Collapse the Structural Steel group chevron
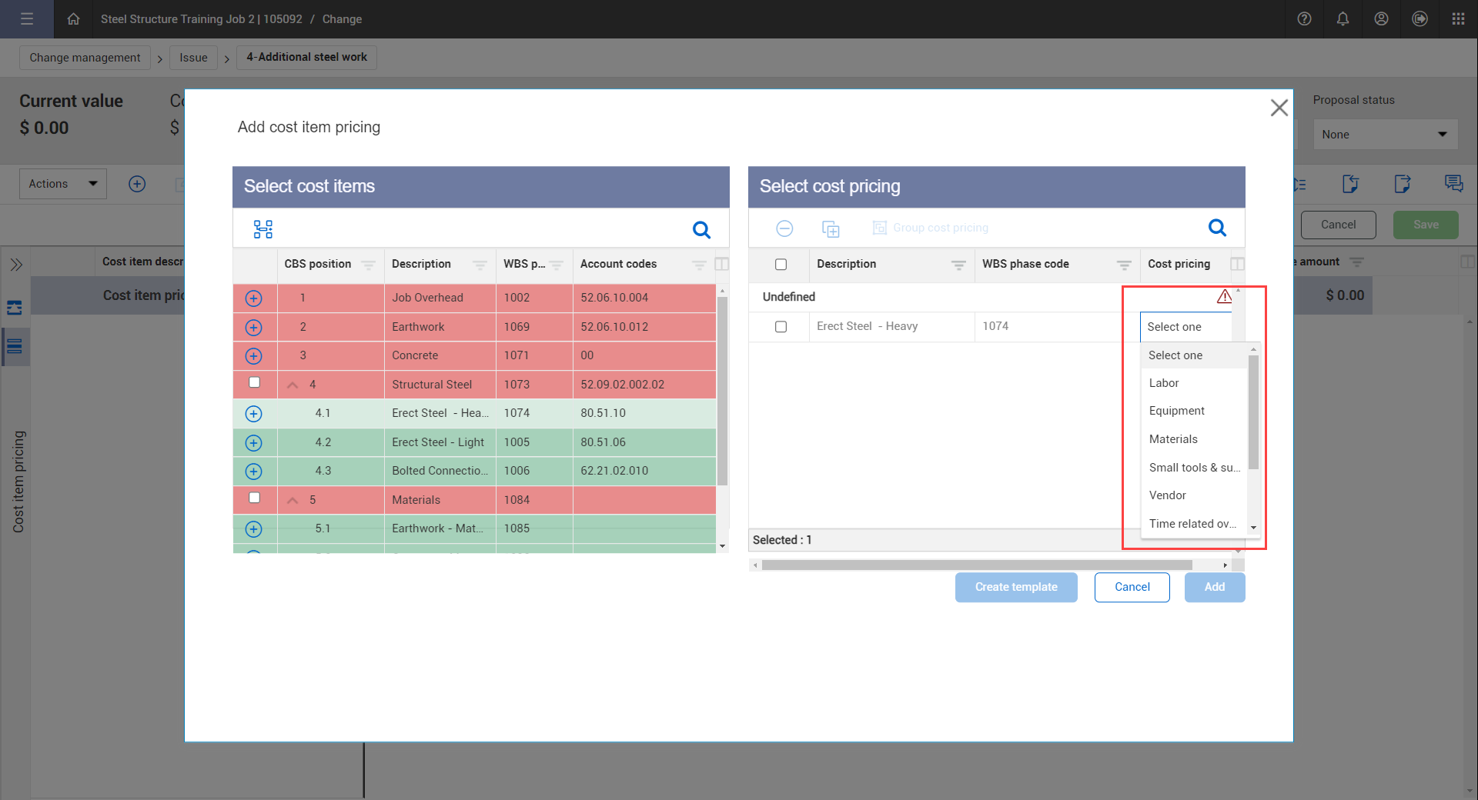Screen dimensions: 1478x800 coord(293,385)
